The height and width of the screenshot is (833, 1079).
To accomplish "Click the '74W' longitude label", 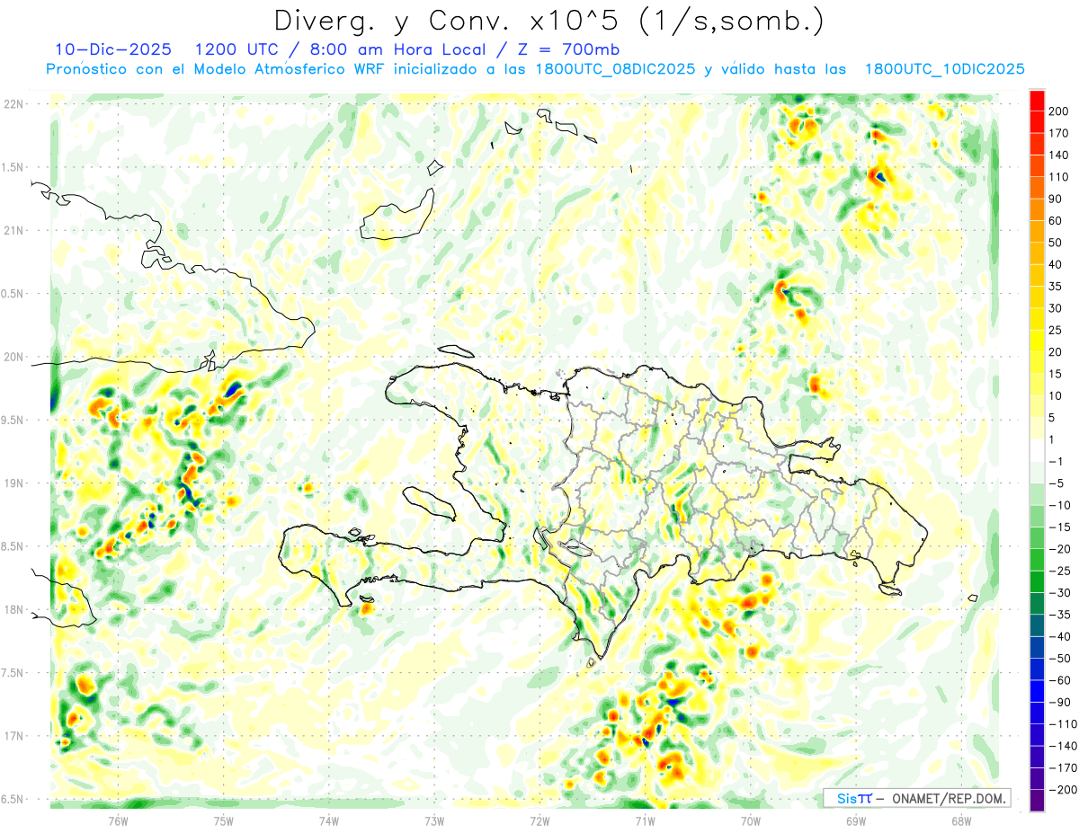I will (329, 820).
